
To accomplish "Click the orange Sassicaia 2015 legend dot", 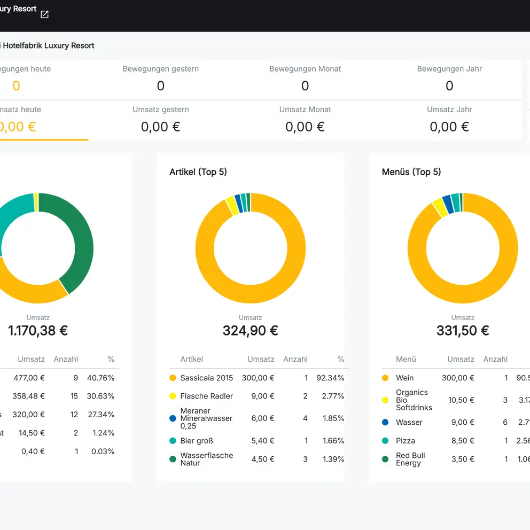I will tap(173, 378).
